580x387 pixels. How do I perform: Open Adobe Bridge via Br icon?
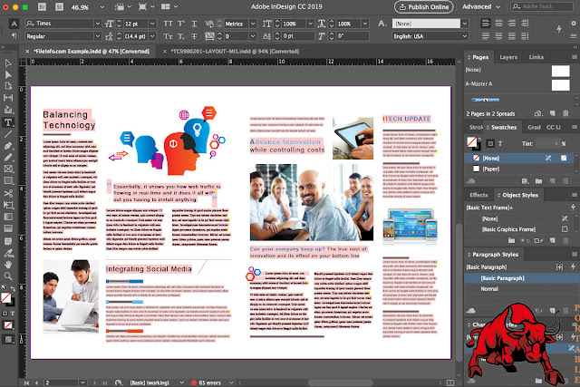click(x=42, y=6)
